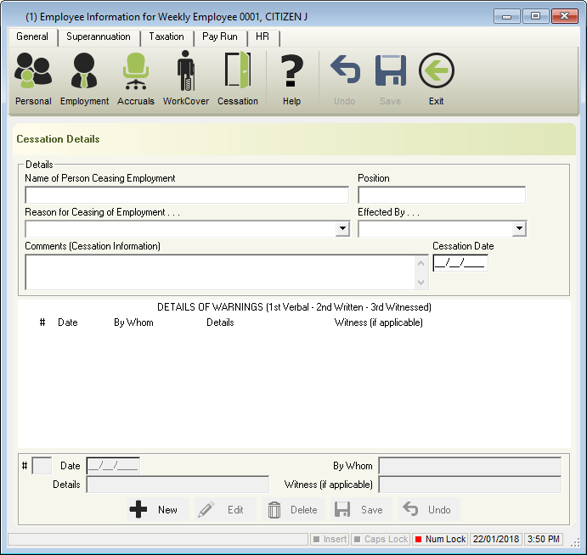Click the By Whom column header
587x555 pixels.
(x=133, y=322)
